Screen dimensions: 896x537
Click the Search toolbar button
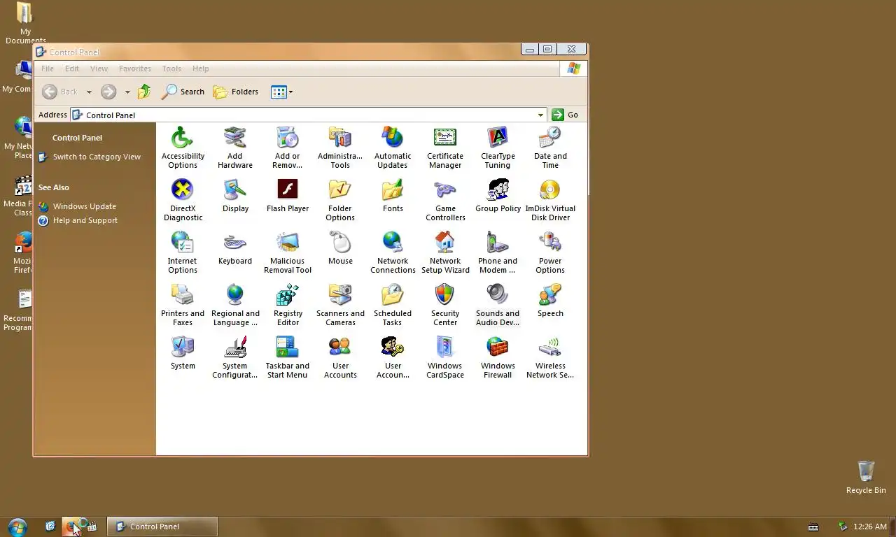click(x=183, y=92)
